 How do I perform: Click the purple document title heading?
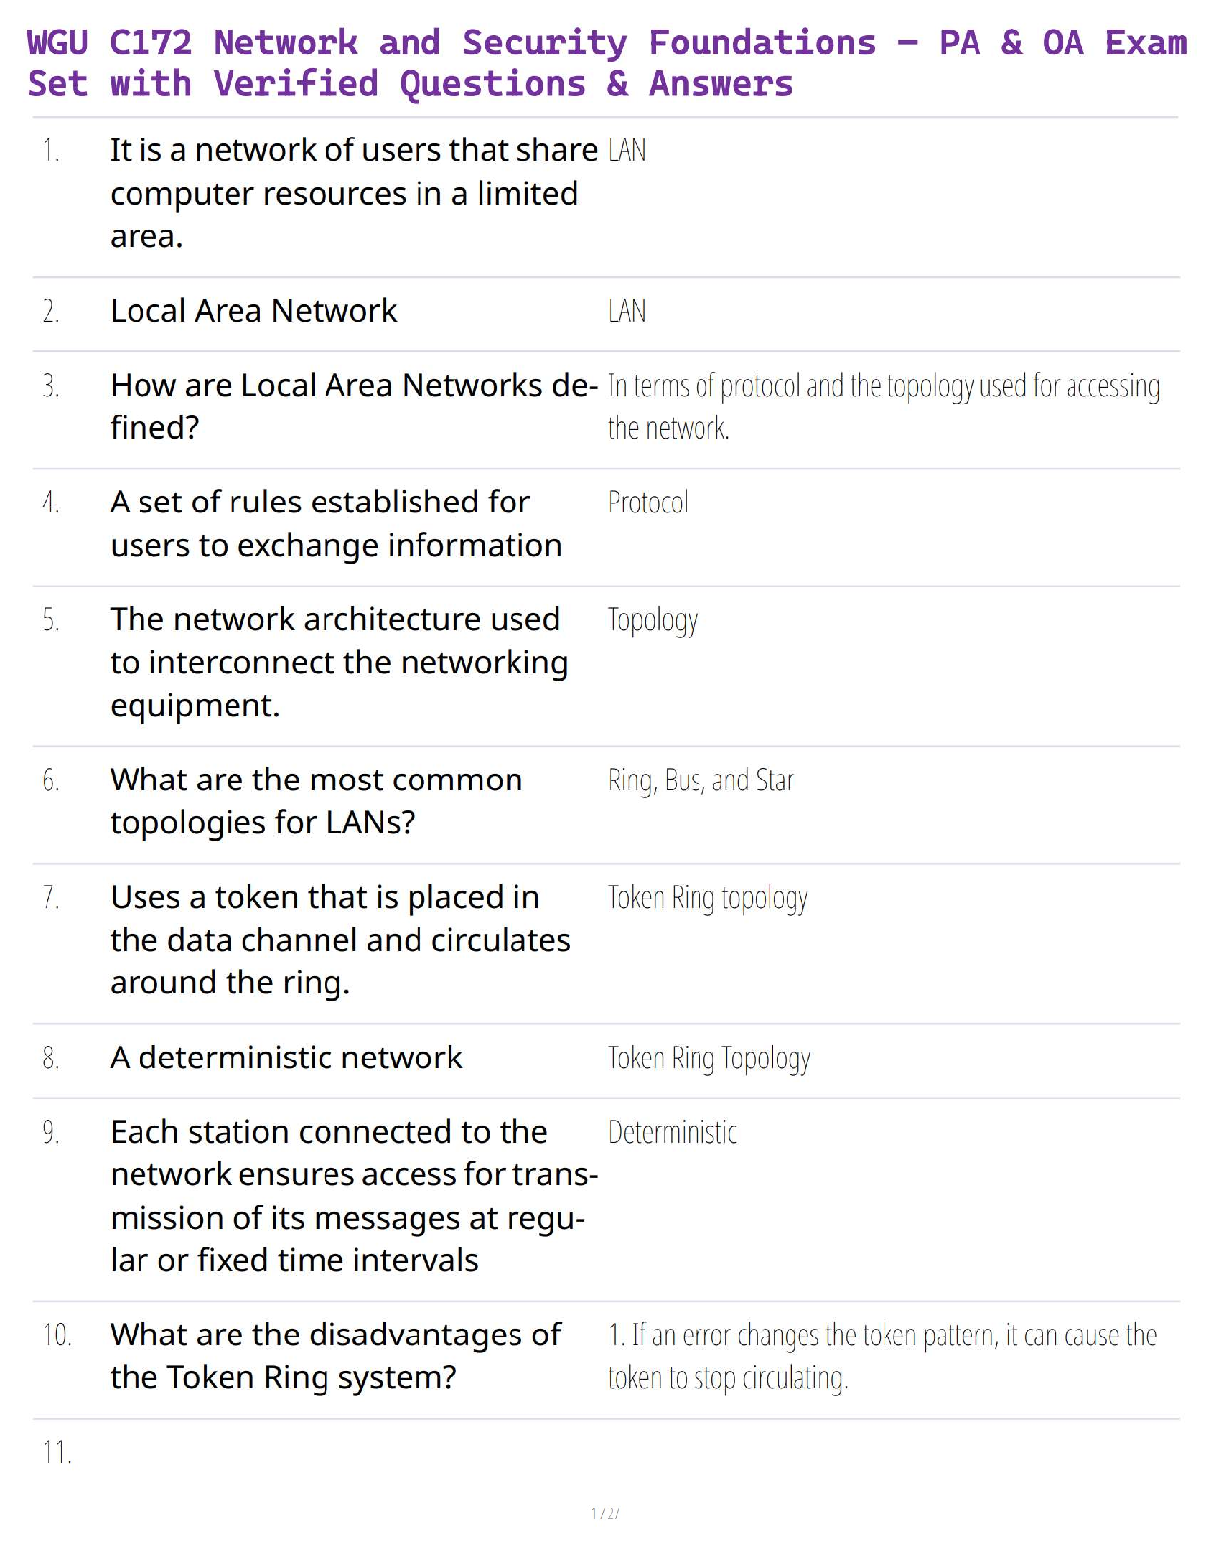pyautogui.click(x=605, y=63)
